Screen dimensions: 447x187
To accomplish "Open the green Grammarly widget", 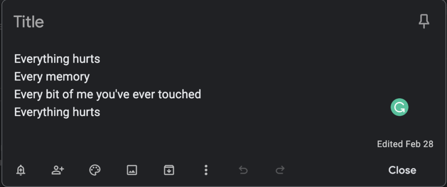I will coord(399,107).
